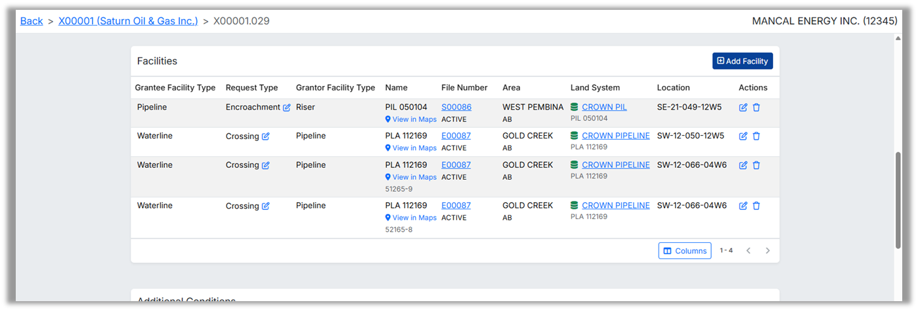
Task: Open the Columns selector
Action: 684,251
